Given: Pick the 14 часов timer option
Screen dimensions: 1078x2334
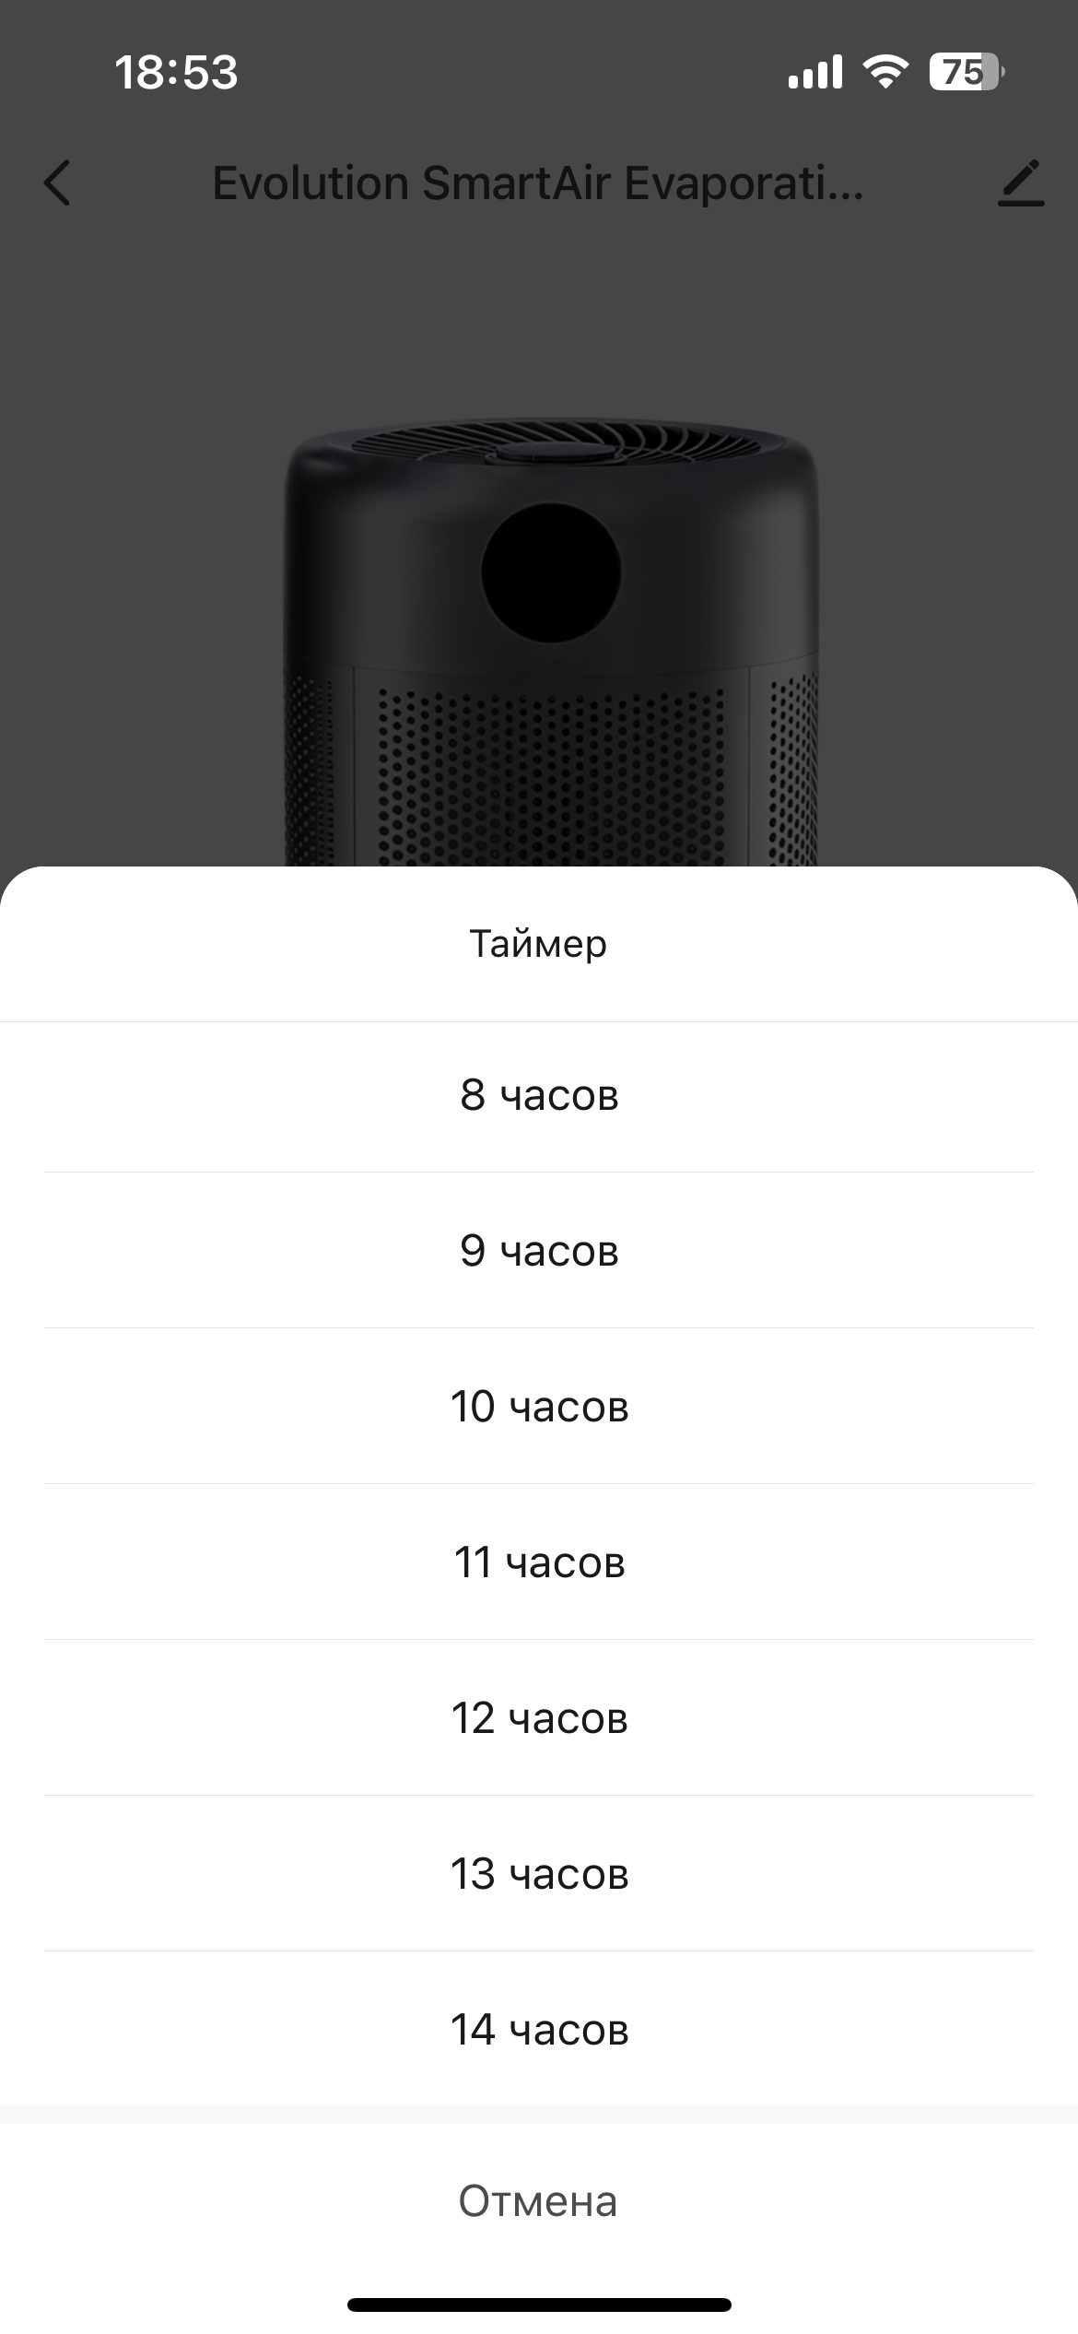Looking at the screenshot, I should [x=539, y=2030].
